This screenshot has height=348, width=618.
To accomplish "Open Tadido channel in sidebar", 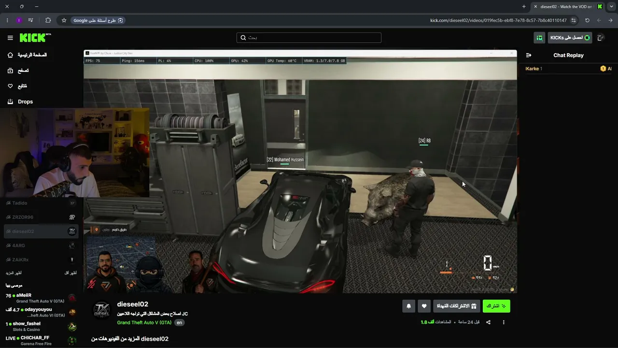I will 41,203.
